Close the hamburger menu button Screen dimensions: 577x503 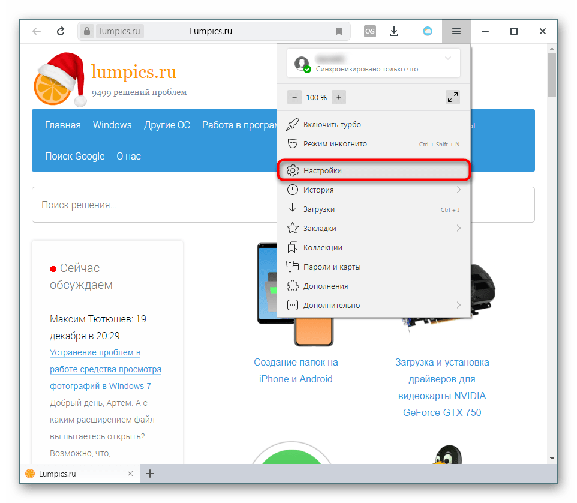pos(456,31)
